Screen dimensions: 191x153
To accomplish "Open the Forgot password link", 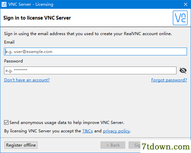I will 169,80.
